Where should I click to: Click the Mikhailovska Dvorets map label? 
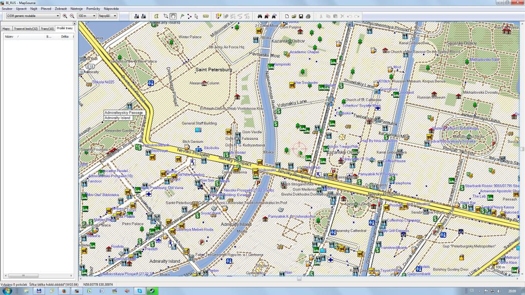pos(480,92)
